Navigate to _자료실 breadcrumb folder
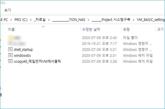 tap(40, 19)
